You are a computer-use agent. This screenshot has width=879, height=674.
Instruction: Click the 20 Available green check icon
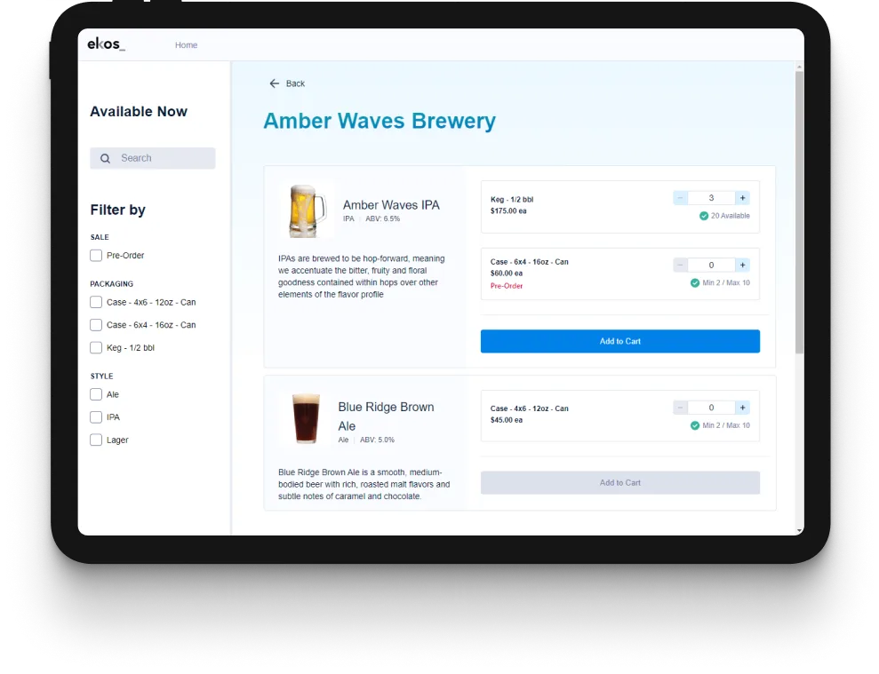point(704,216)
